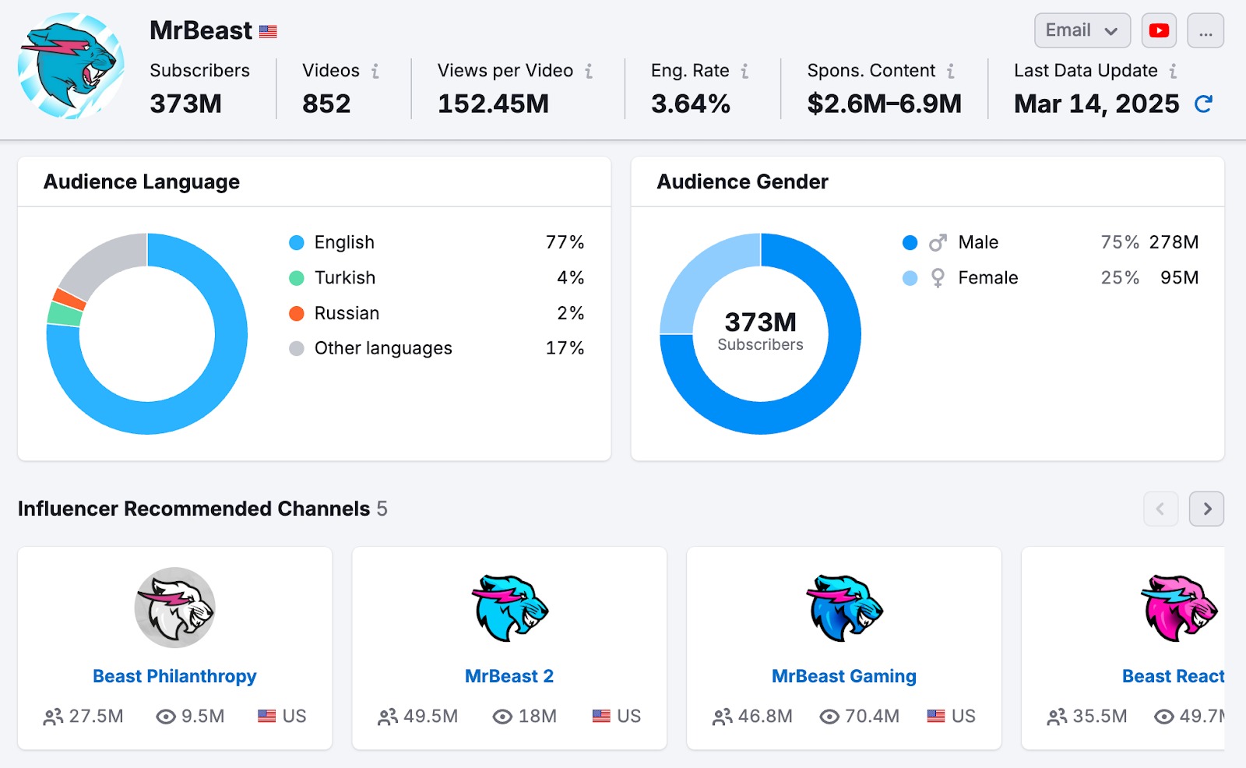This screenshot has height=768, width=1246.
Task: Click the 152.45M views per video value
Action: click(493, 104)
